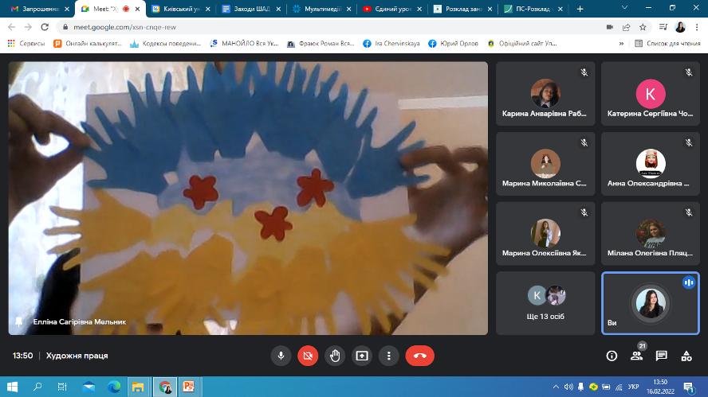This screenshot has height=397, width=708.
Task: Click the audio indicator on your tile
Action: point(689,282)
